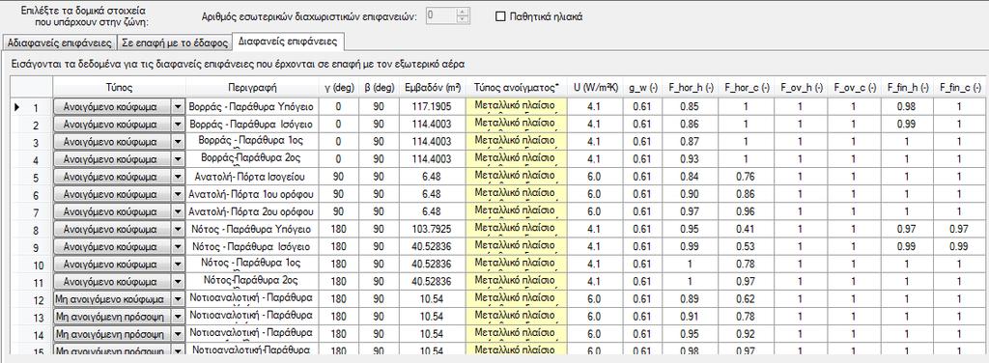This screenshot has height=363, width=989.
Task: Click F_hor_h value 0.91 in row 13
Action: click(x=690, y=317)
